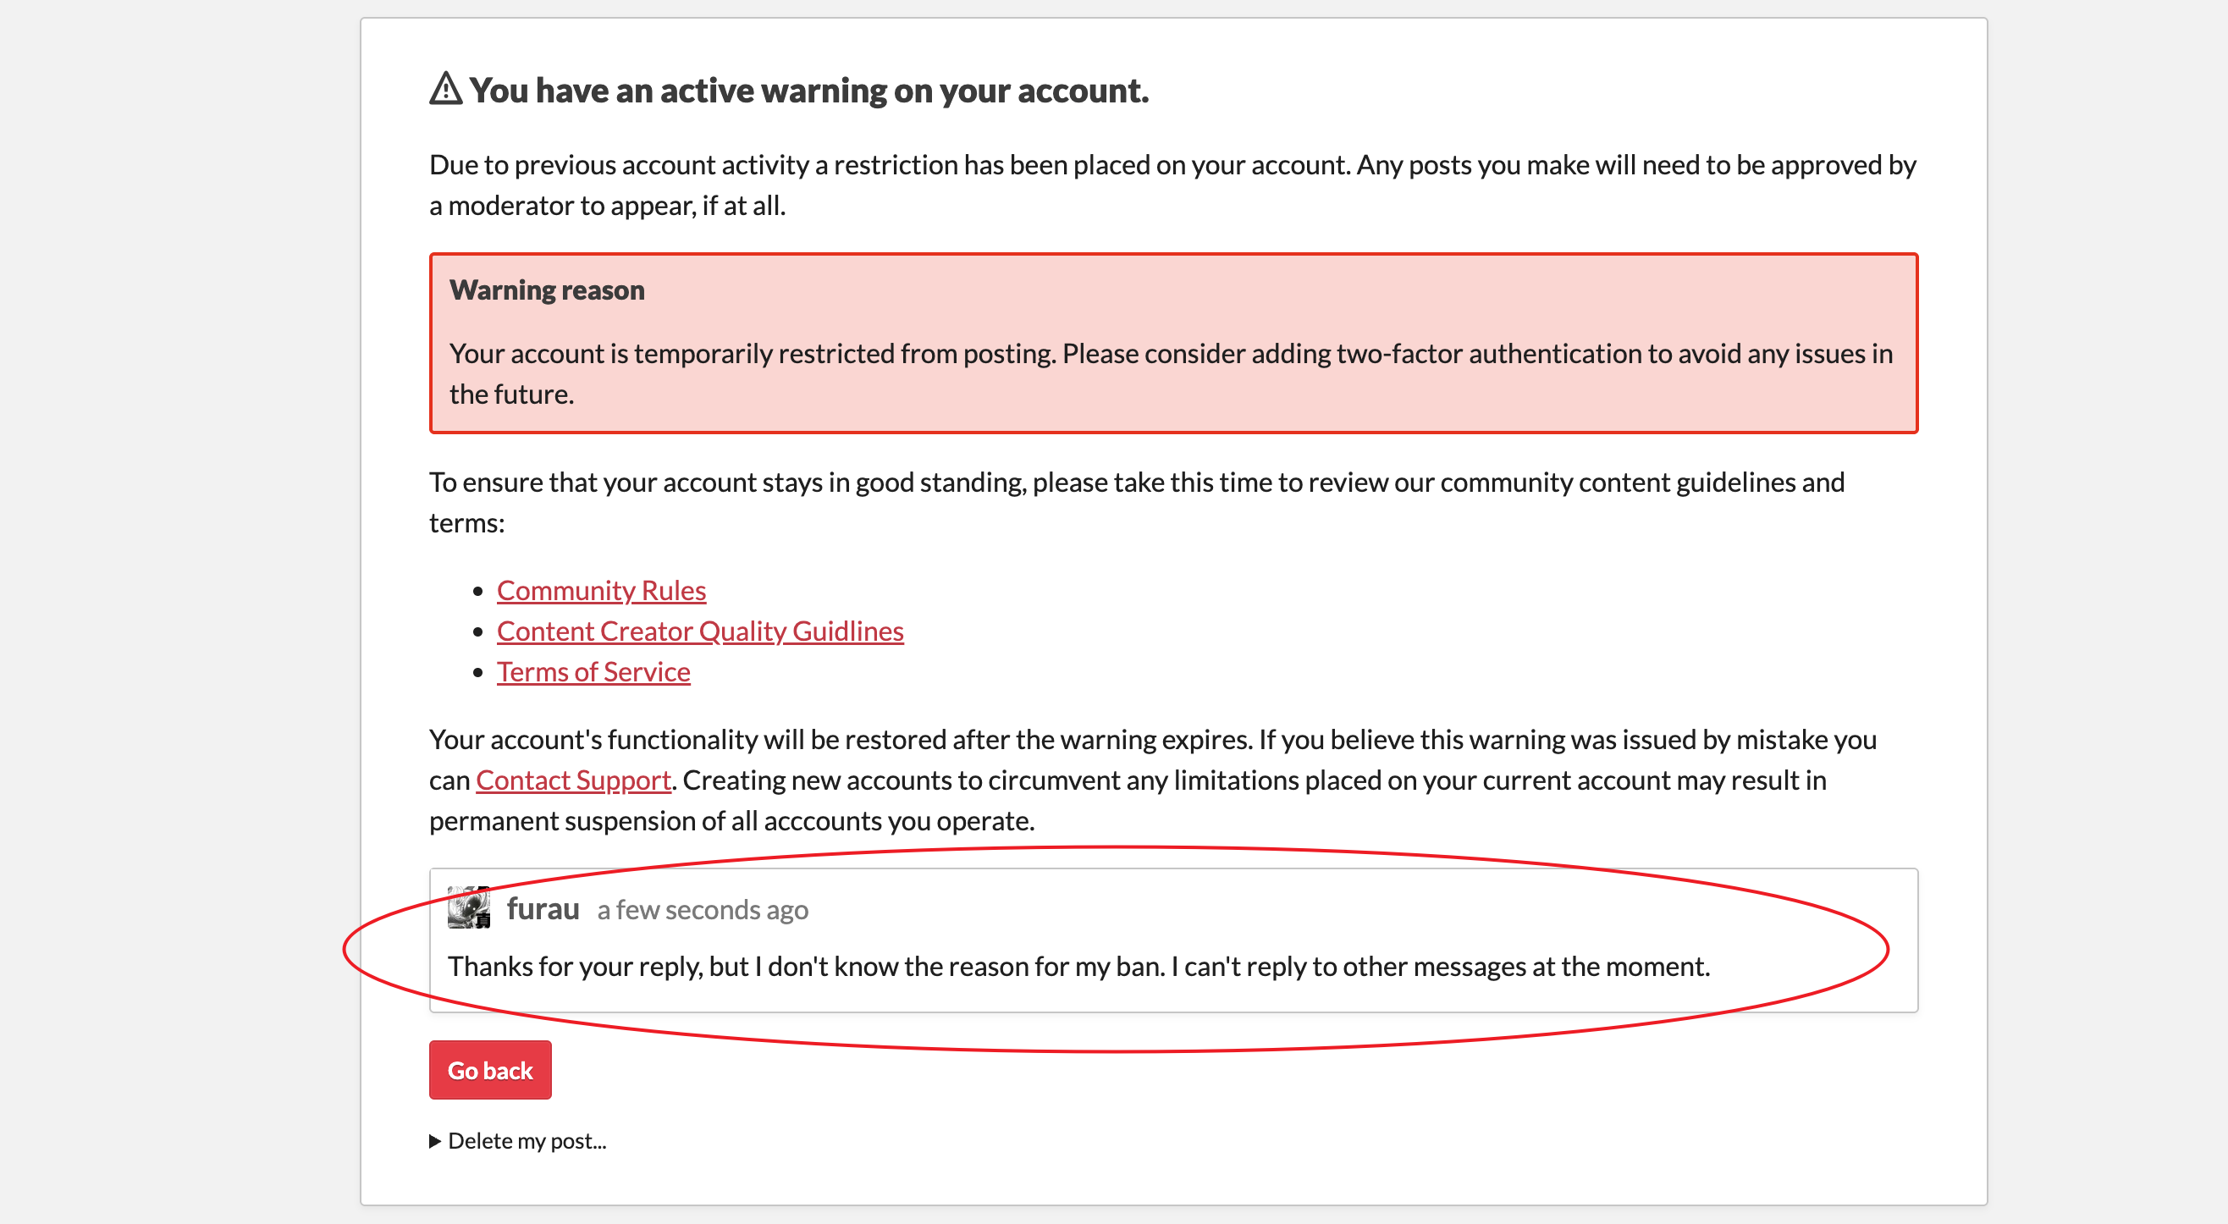Click the "You have an active warning" heading
Viewport: 2228px width, 1224px height.
[x=808, y=91]
